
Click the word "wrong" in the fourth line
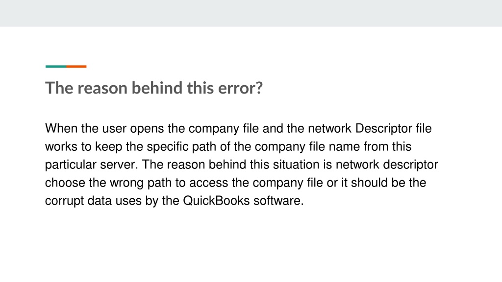126,183
